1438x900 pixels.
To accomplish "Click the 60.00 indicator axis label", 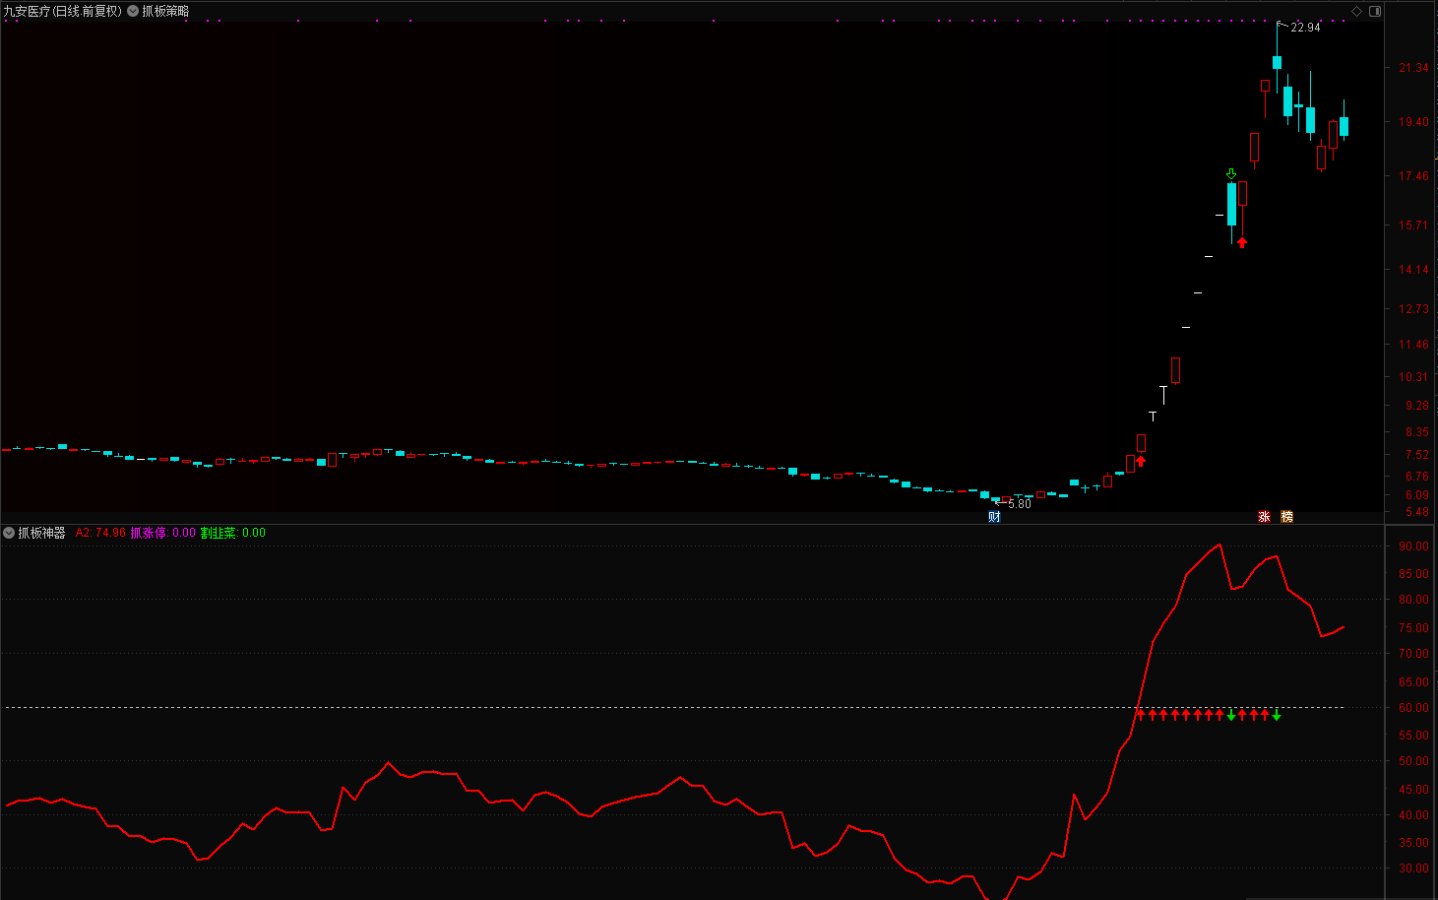I will [1414, 708].
